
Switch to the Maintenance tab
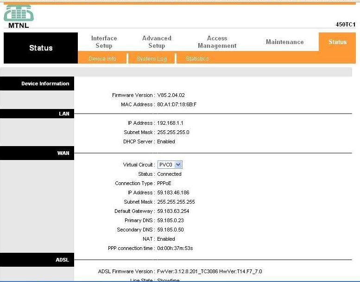coord(284,42)
